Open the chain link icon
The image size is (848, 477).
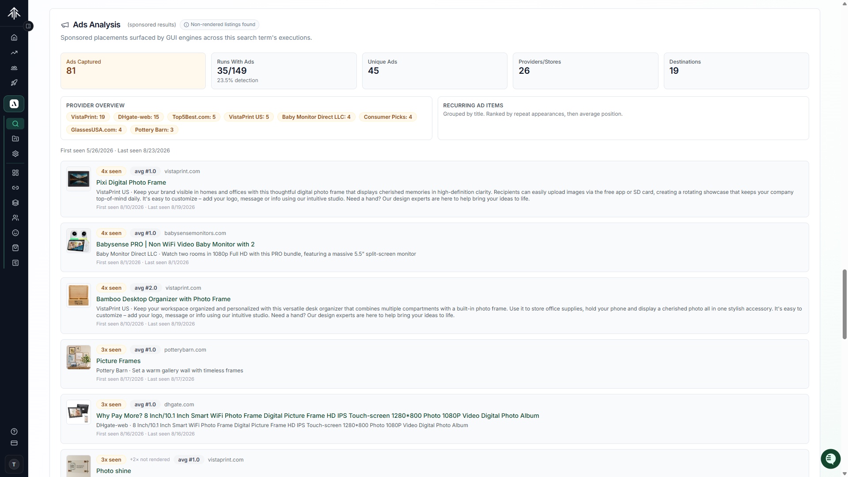15,188
